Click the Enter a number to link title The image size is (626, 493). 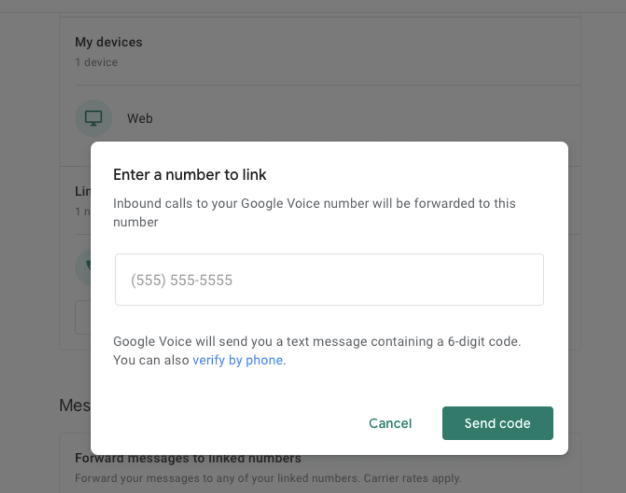190,174
